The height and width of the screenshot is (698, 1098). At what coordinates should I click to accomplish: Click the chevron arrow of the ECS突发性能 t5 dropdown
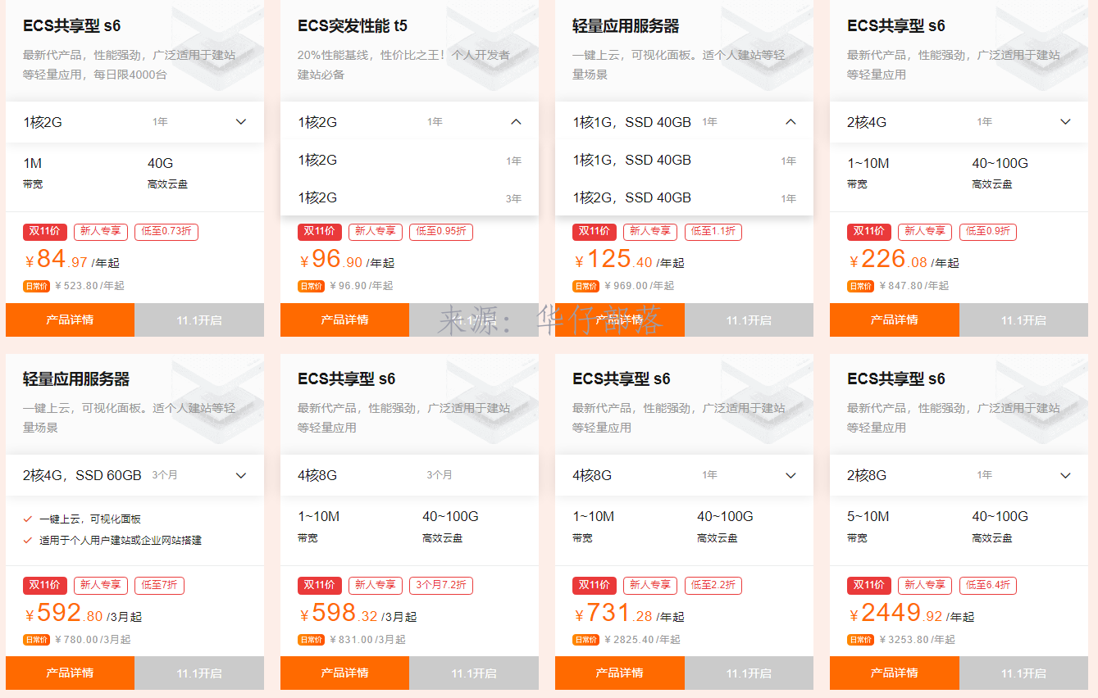tap(516, 122)
